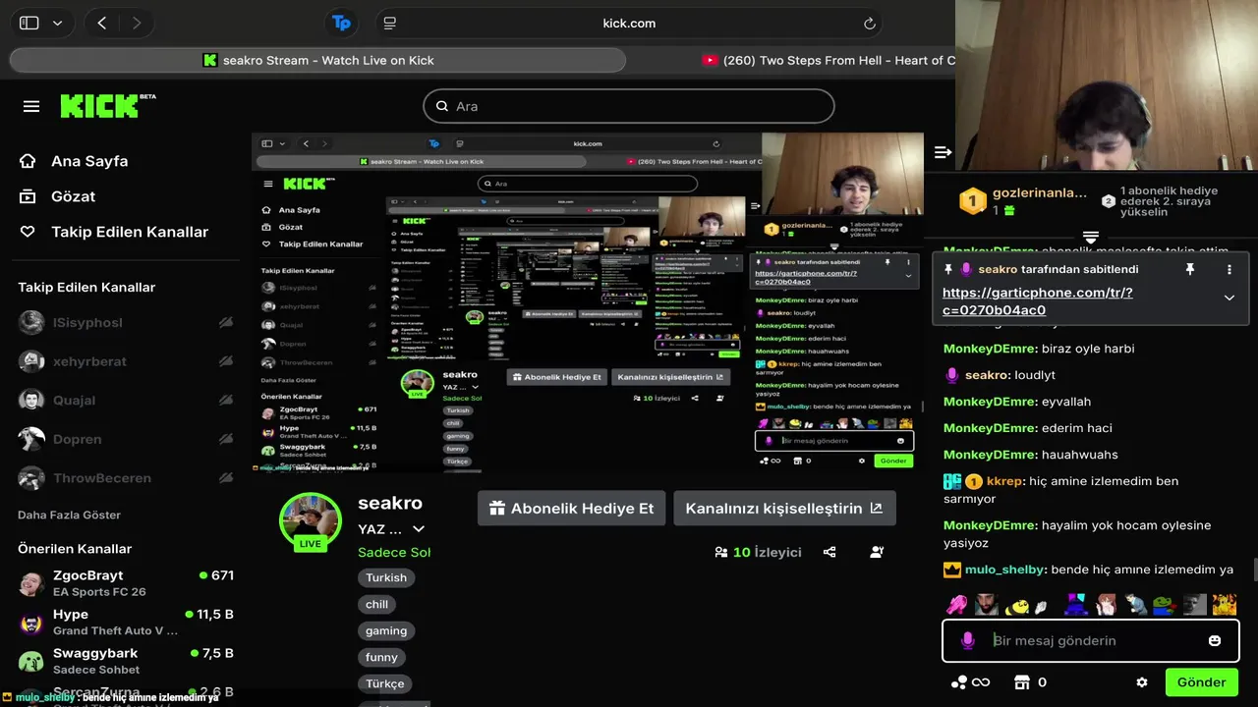Open chat settings gear
The image size is (1258, 707).
click(1142, 682)
